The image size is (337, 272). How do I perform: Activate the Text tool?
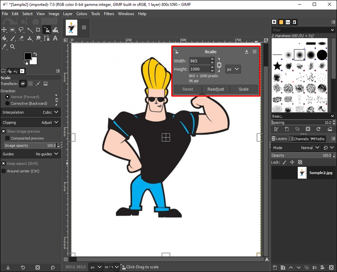tap(55, 38)
